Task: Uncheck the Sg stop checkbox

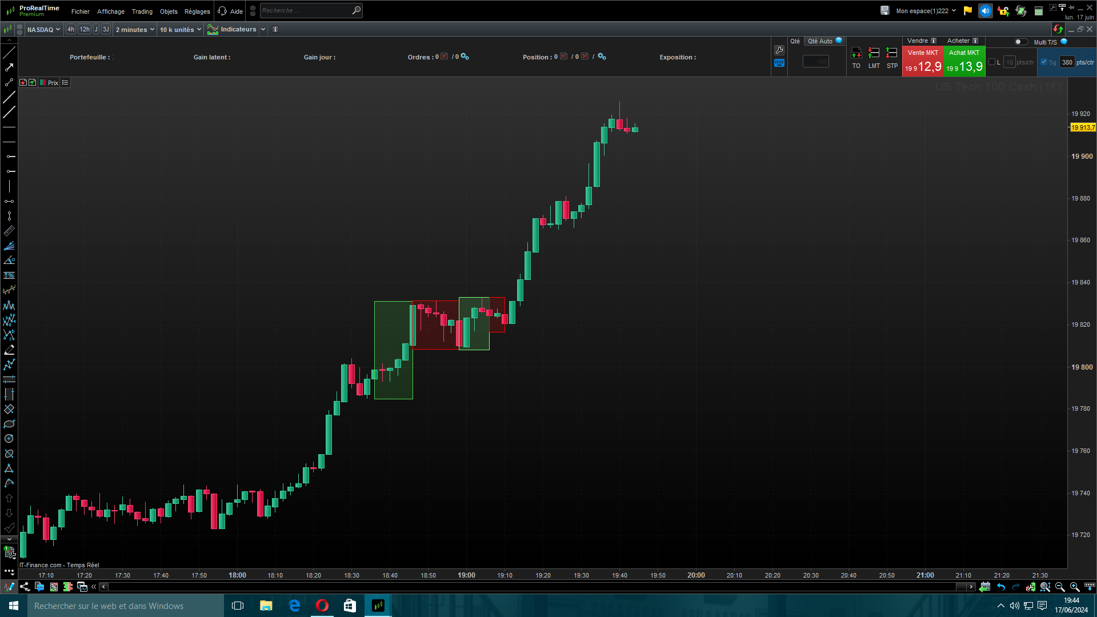Action: 1044,62
